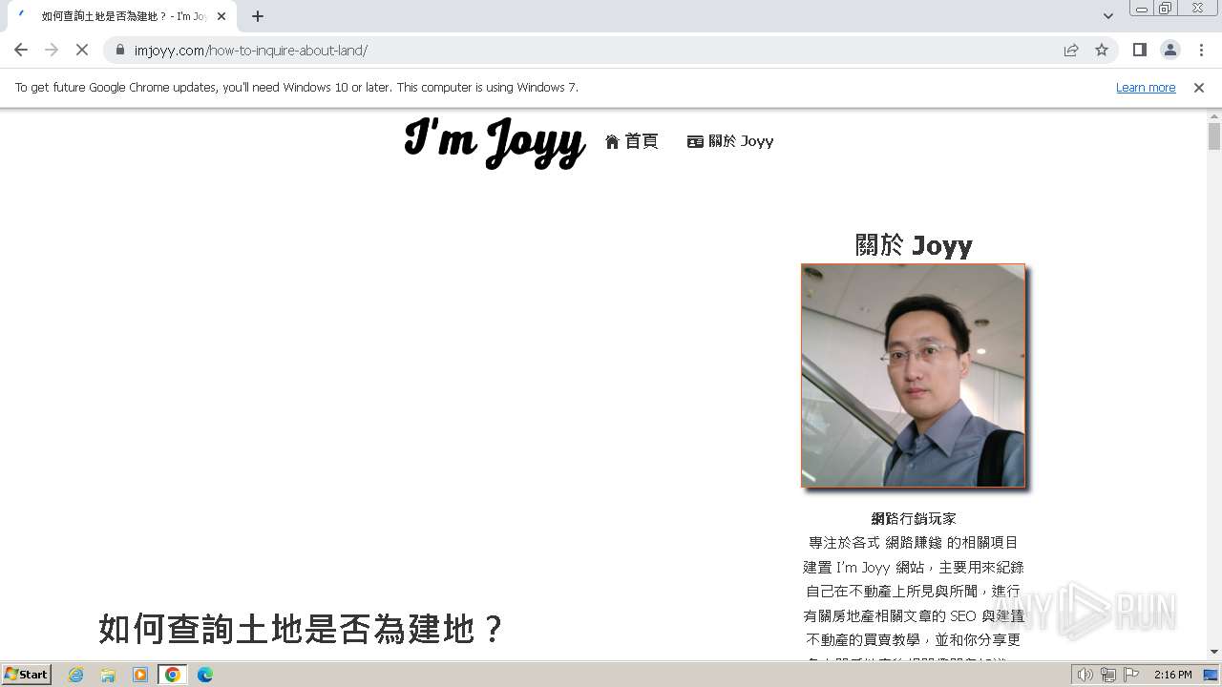Open the Chrome three-dot menu
The width and height of the screenshot is (1222, 687).
click(x=1201, y=50)
